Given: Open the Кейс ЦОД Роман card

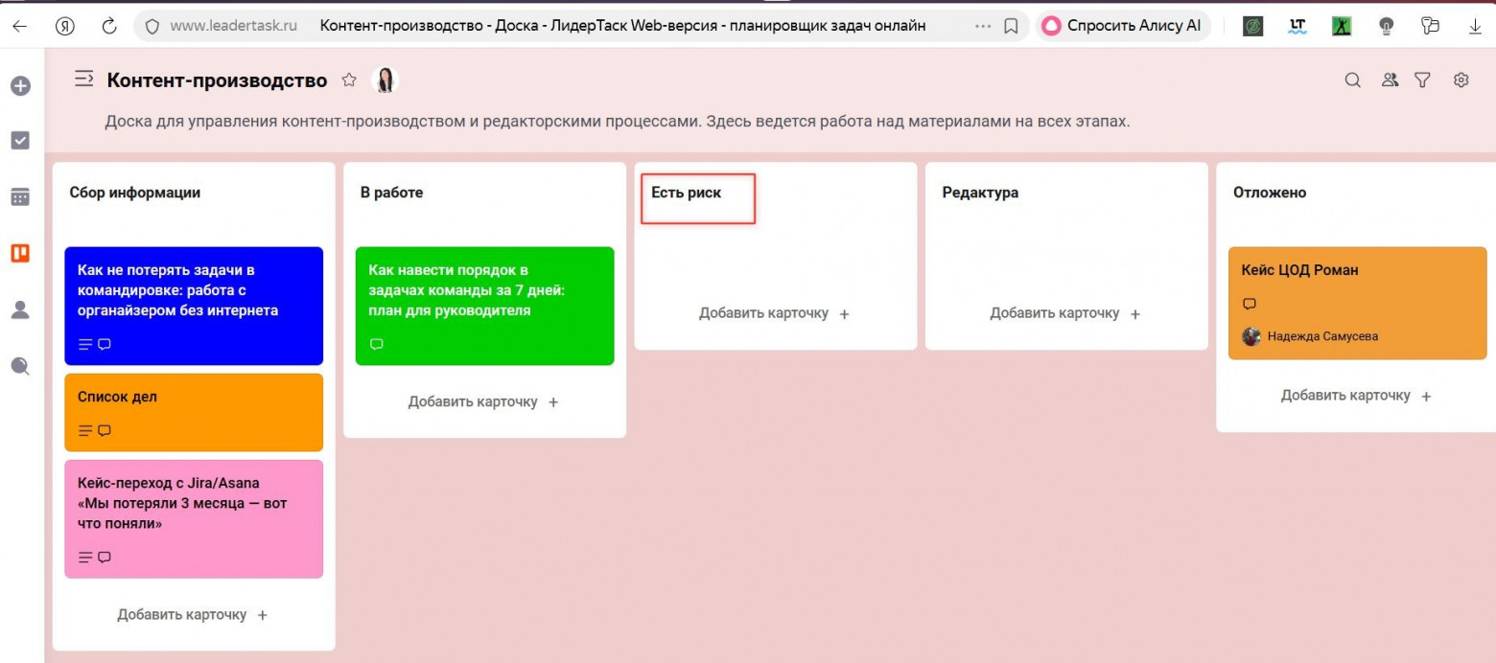Looking at the screenshot, I should pyautogui.click(x=1357, y=303).
